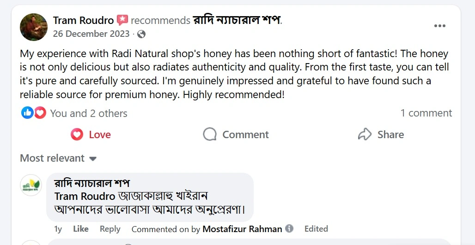Click info icon next to Mostafizur Rahman
Image resolution: width=475 pixels, height=245 pixels.
click(289, 228)
